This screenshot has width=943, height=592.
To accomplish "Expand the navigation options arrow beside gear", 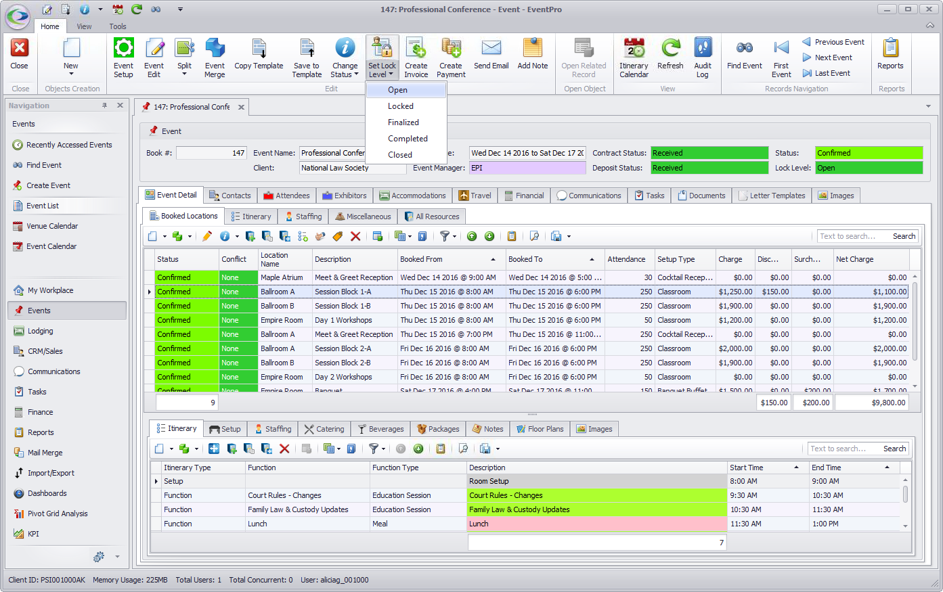I will (117, 557).
